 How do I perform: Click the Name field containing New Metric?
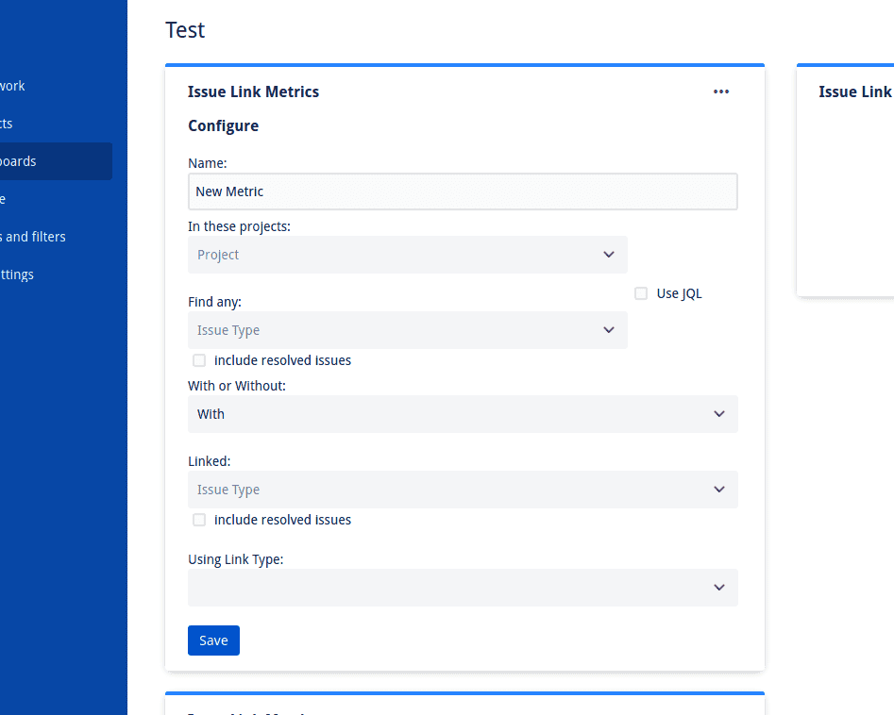(463, 191)
